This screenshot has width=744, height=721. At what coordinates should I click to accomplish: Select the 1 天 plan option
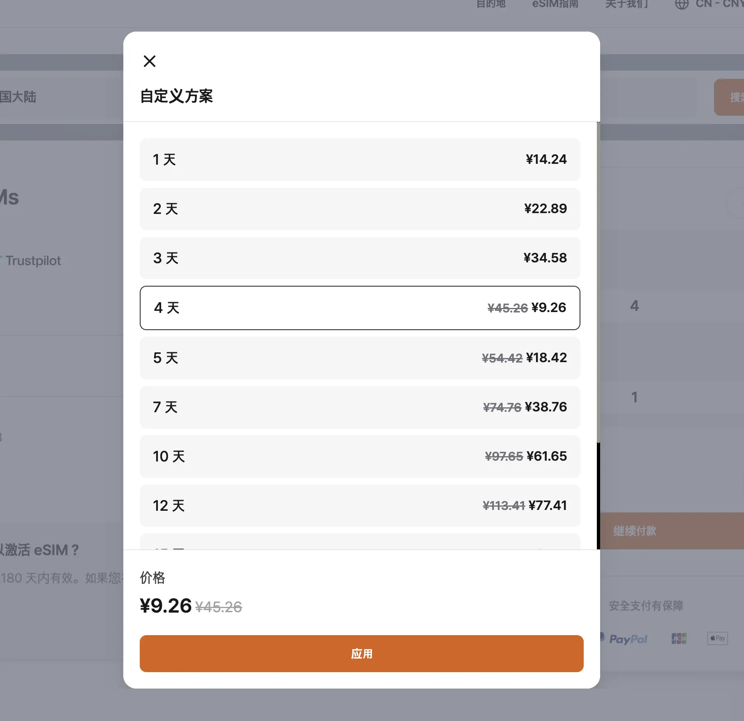point(360,159)
